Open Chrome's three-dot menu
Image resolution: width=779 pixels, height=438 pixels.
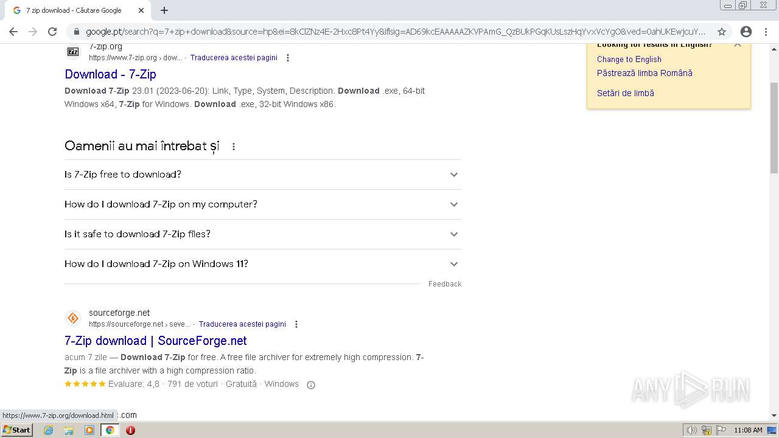(766, 32)
